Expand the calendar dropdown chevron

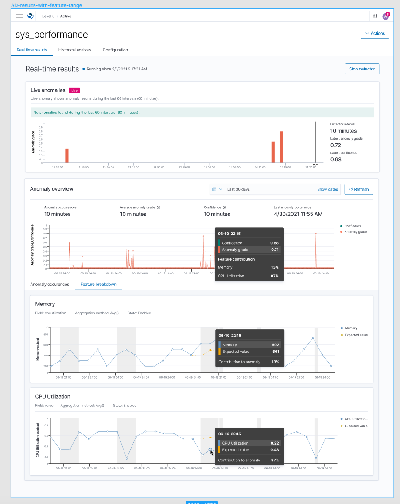pyautogui.click(x=221, y=189)
